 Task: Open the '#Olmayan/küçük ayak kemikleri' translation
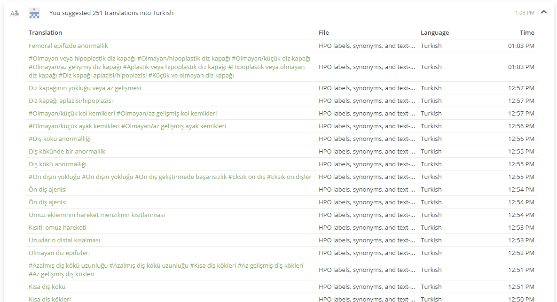tap(127, 126)
